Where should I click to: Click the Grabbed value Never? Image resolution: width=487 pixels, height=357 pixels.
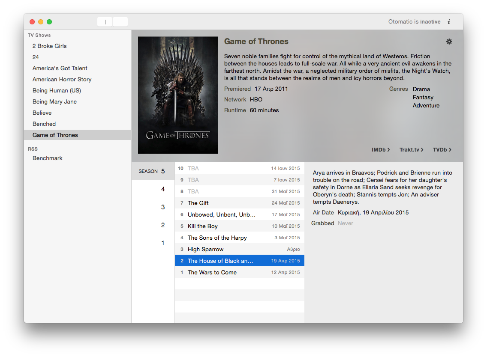click(x=346, y=223)
